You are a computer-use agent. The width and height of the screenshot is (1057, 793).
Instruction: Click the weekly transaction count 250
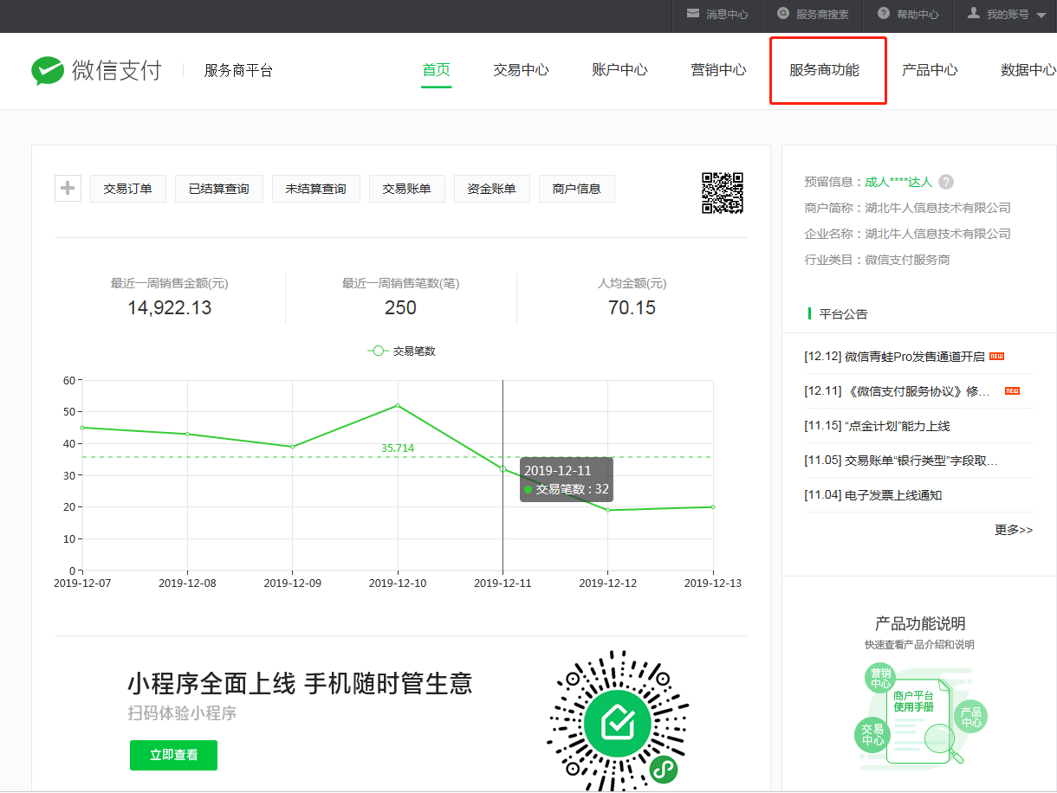(400, 307)
